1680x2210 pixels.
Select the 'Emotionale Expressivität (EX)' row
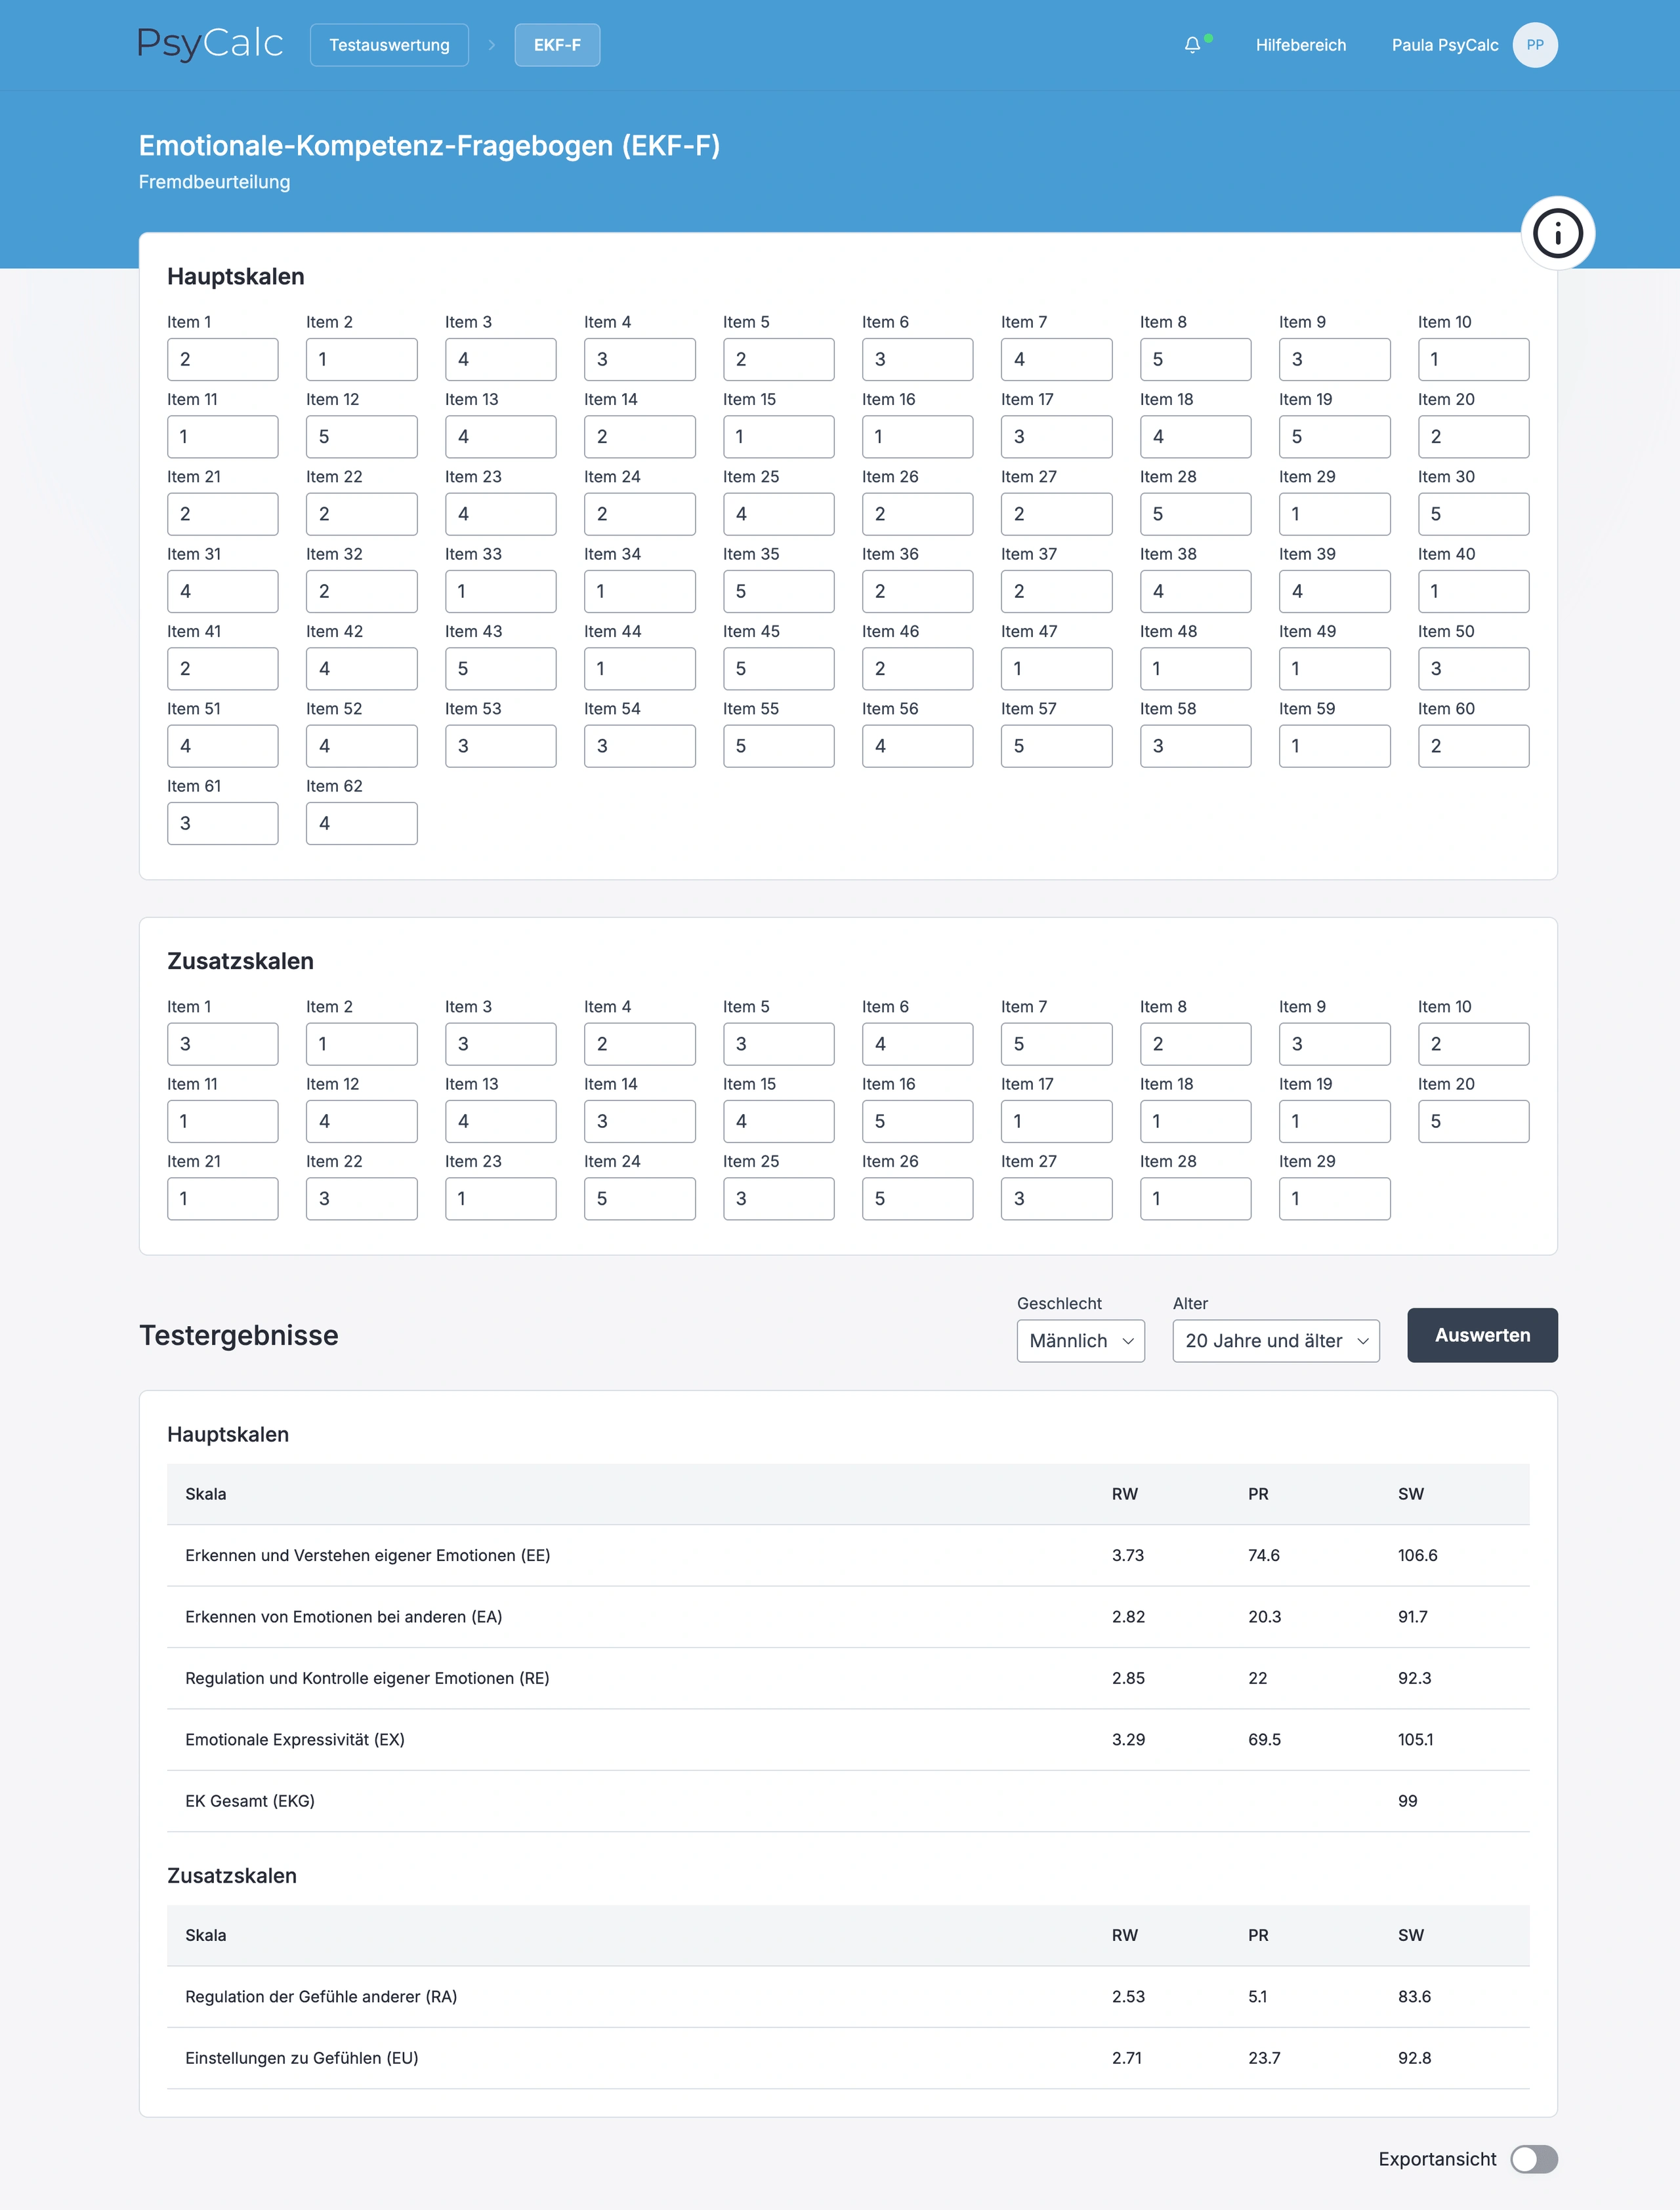tap(848, 1740)
